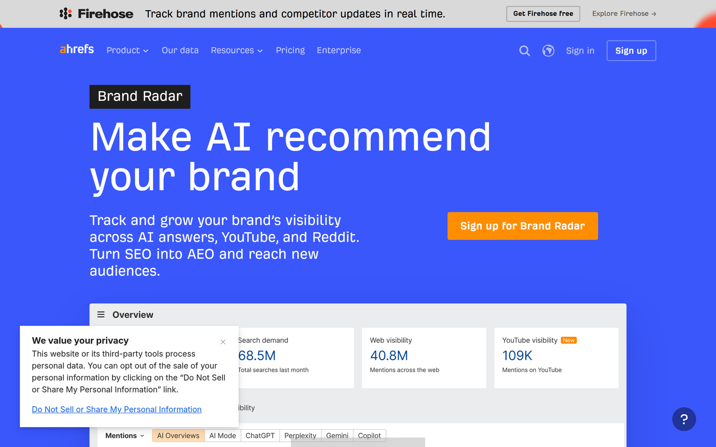Open the language globe icon
Screen dimensions: 716x447
click(548, 51)
